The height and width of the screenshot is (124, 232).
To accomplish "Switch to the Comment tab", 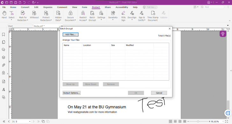I will point(62,7).
